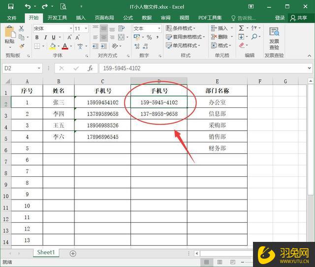This screenshot has height=267, width=315.
Task: Click the text orientation icon
Action: click(x=115, y=46)
